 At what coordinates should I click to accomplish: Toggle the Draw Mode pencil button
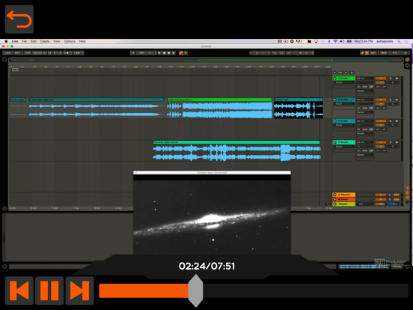[x=362, y=53]
